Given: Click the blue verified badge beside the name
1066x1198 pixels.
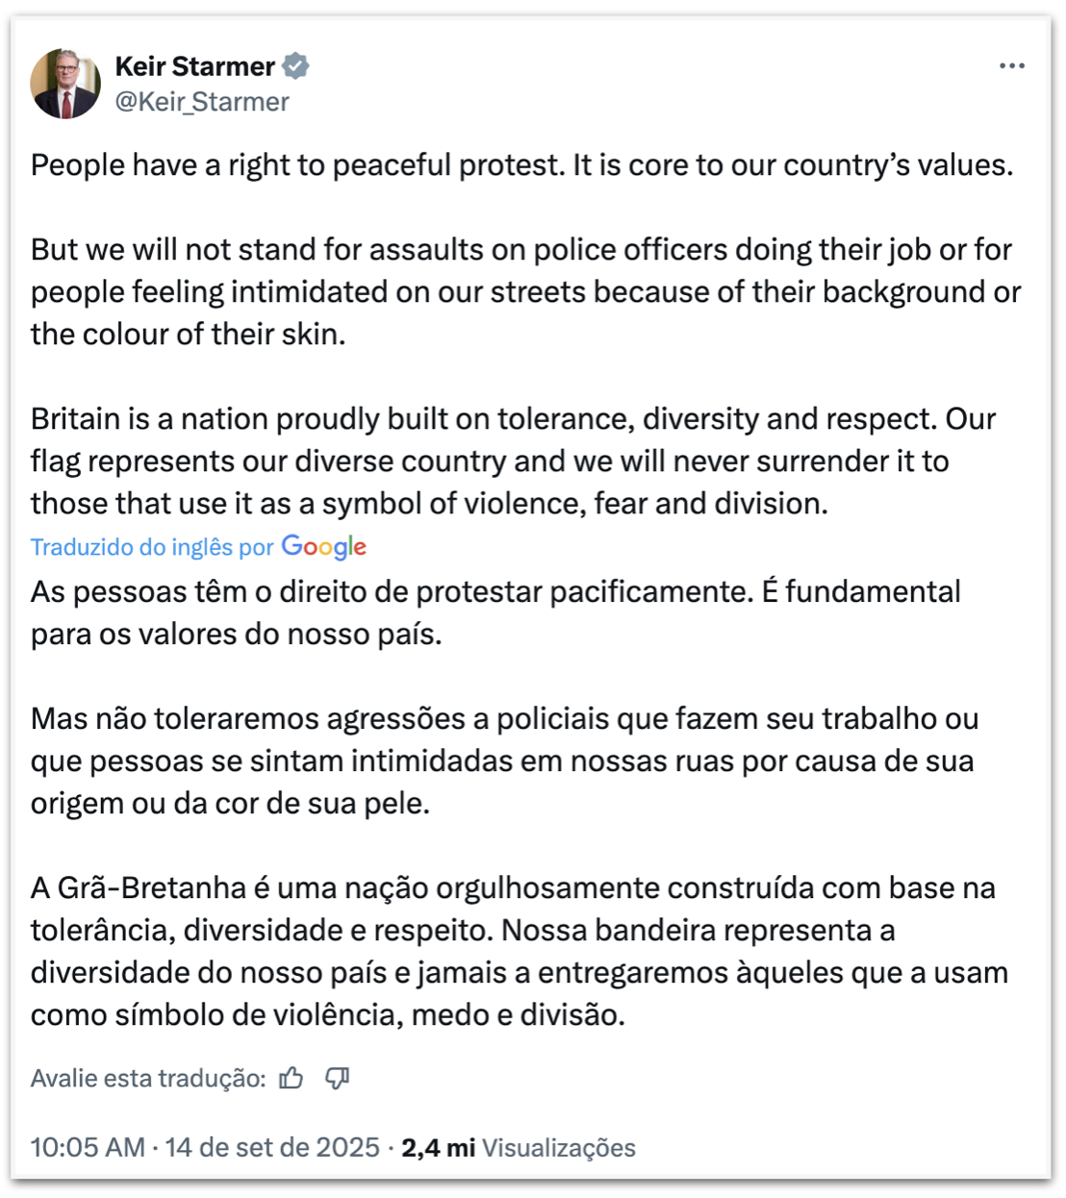Looking at the screenshot, I should click(295, 66).
